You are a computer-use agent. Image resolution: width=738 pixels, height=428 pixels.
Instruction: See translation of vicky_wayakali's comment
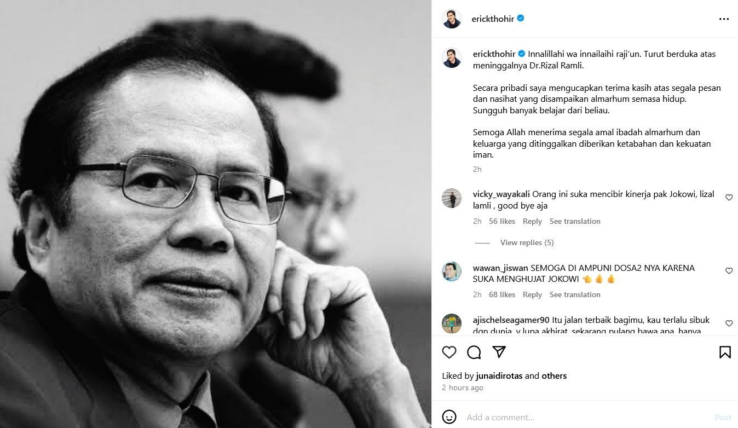(575, 221)
